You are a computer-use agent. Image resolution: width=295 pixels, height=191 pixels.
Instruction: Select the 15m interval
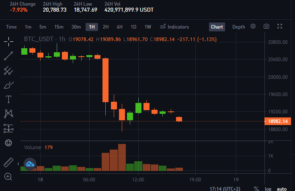coord(59,27)
